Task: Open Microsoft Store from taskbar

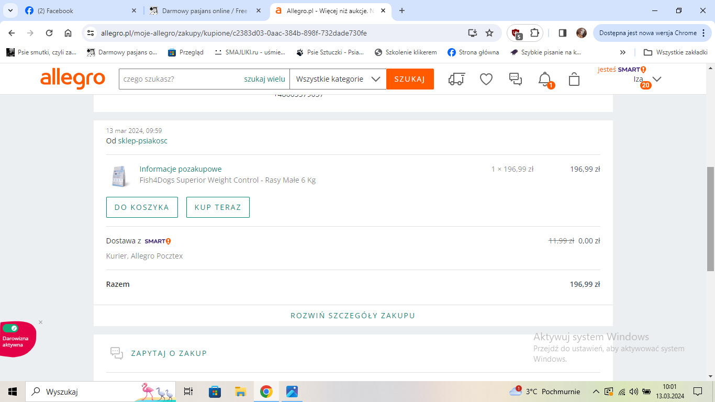Action: [x=215, y=392]
